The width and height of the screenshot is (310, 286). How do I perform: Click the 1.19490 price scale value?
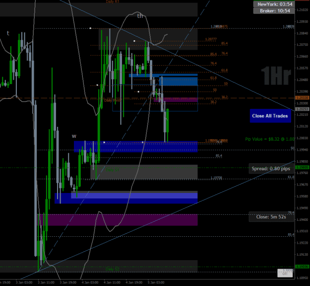[x=302, y=208]
